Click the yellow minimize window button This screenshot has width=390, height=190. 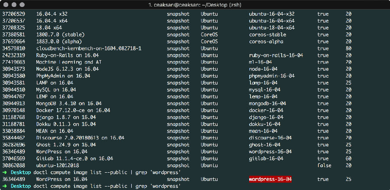tap(14, 4)
